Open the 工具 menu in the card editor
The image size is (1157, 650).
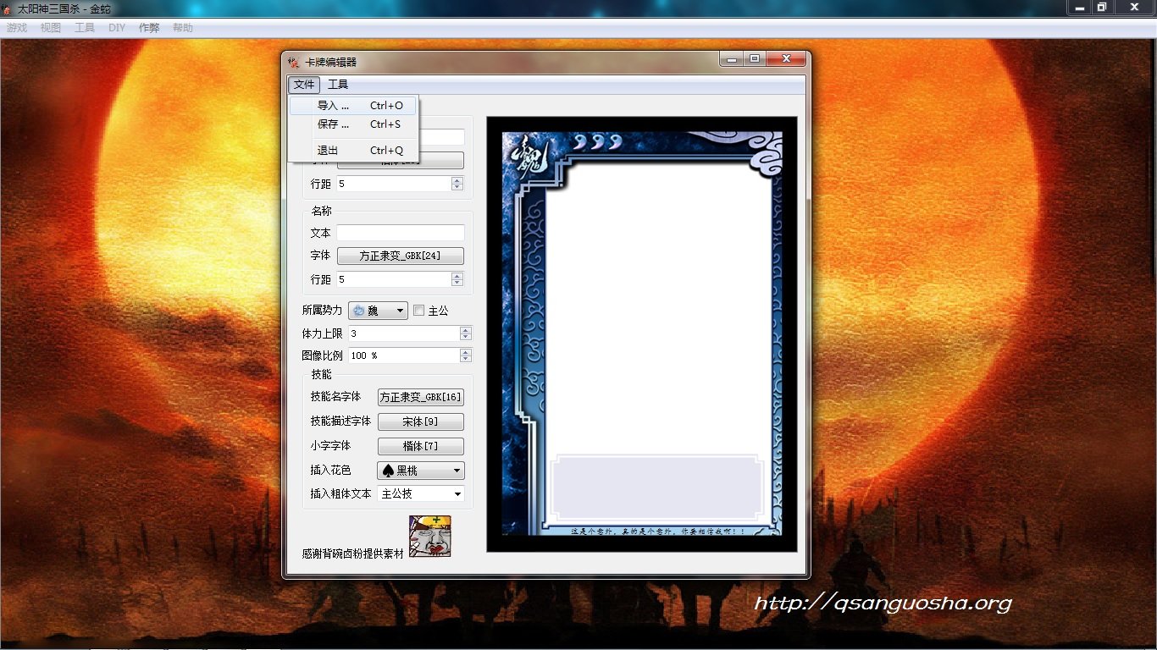338,84
